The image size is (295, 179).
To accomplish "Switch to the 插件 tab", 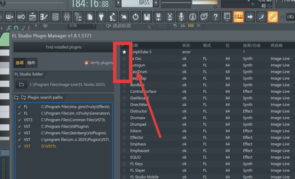I will click(31, 63).
